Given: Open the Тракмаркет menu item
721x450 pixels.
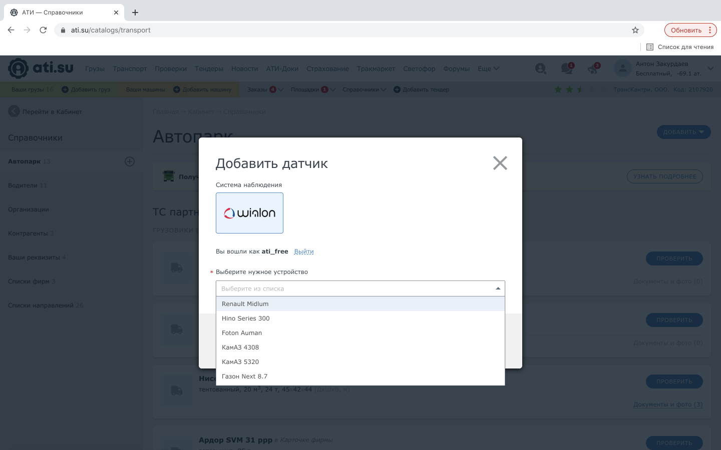Looking at the screenshot, I should [376, 69].
